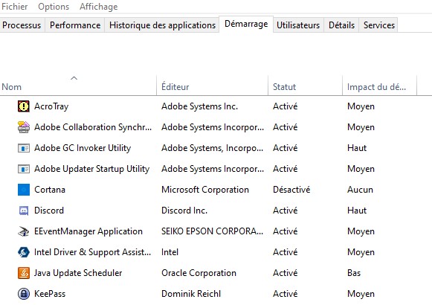Click the sort arrow above Nom
Viewport: 432px width, 305px height.
tap(74, 78)
